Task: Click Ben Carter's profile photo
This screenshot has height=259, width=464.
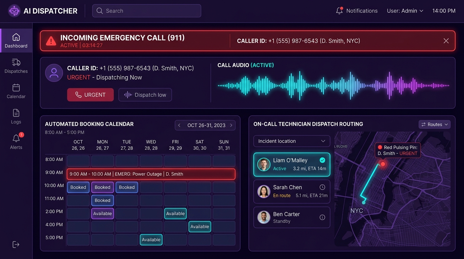Action: pyautogui.click(x=264, y=218)
